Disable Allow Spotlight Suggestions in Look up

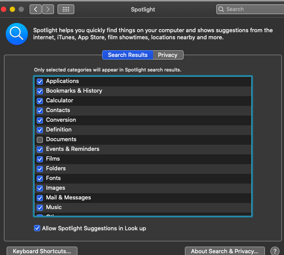tap(37, 229)
